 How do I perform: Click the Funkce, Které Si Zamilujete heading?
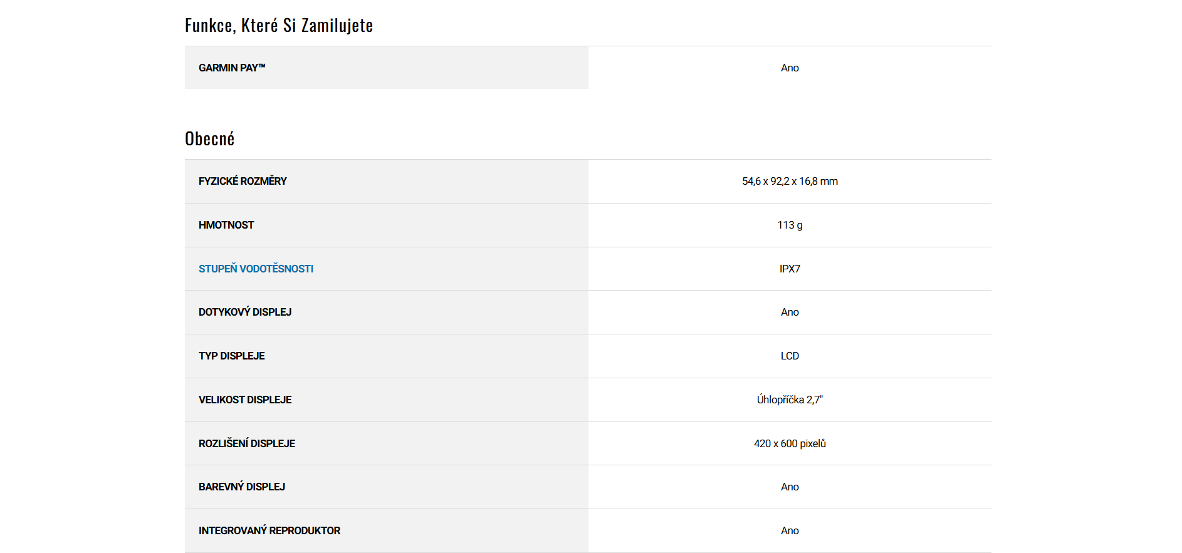pos(279,26)
